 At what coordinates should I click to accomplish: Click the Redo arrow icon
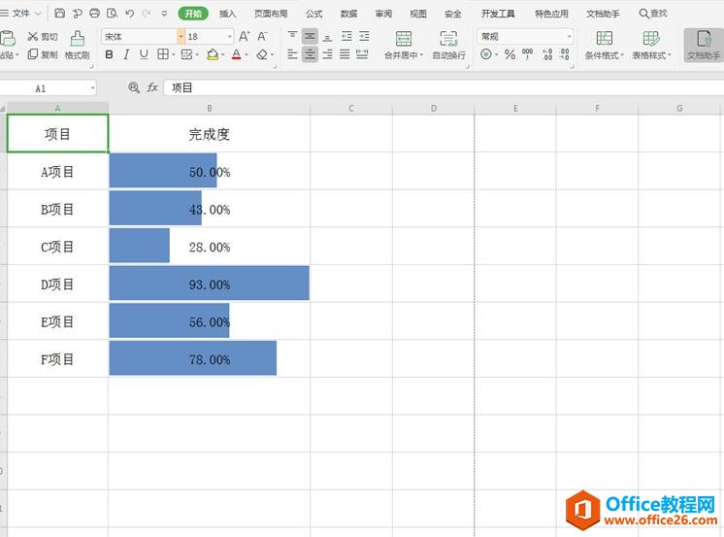tap(147, 14)
